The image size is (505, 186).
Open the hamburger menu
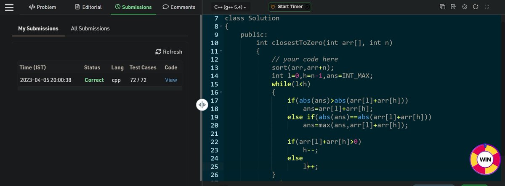click(x=9, y=7)
